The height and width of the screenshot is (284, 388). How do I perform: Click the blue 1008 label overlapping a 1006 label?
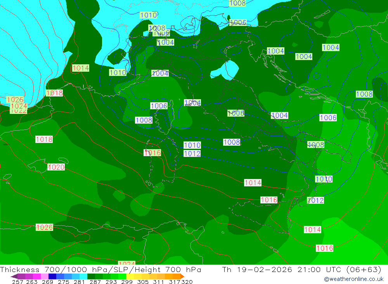pyautogui.click(x=157, y=28)
